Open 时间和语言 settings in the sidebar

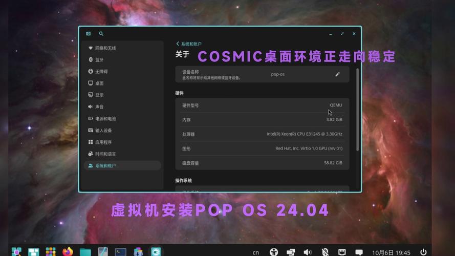(122, 154)
